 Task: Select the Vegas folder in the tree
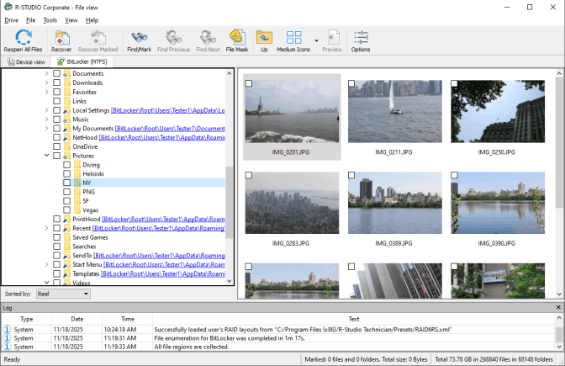tap(91, 210)
